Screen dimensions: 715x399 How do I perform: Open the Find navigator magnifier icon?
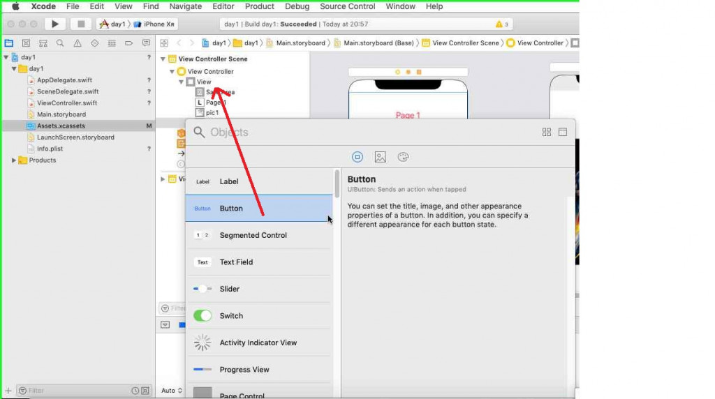tap(60, 43)
